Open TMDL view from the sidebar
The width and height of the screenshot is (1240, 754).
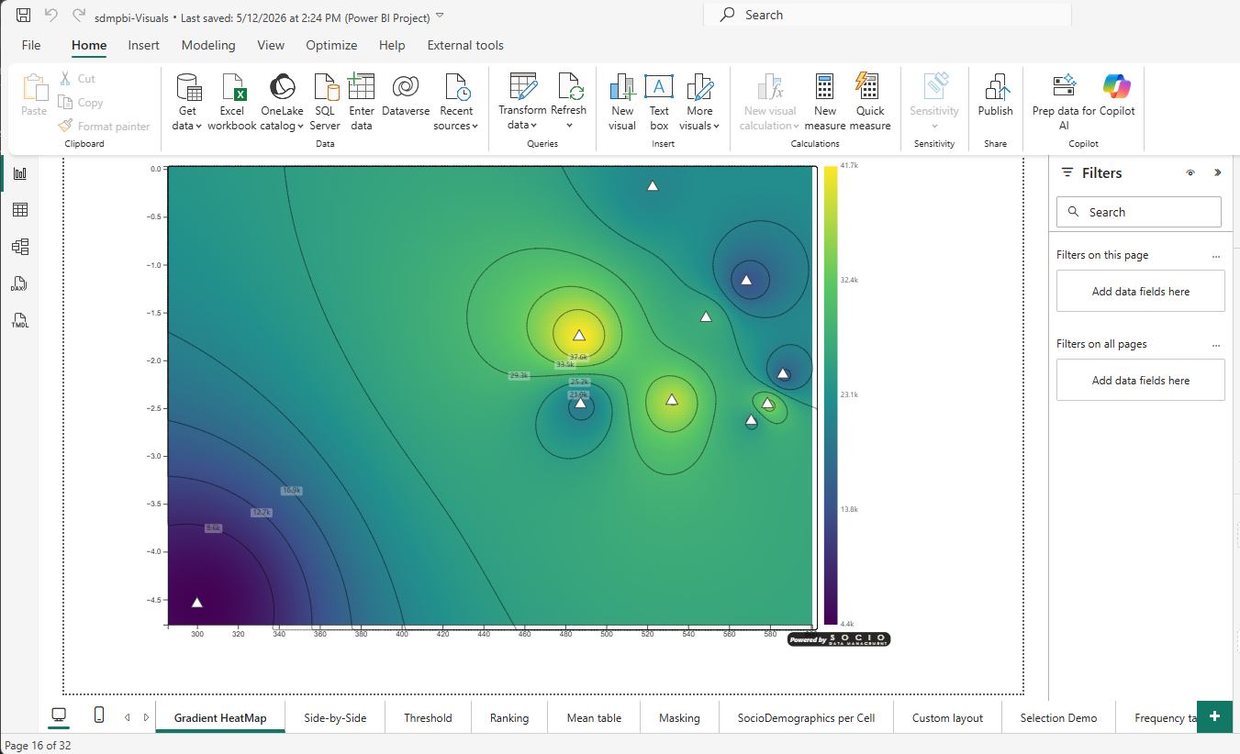coord(19,320)
